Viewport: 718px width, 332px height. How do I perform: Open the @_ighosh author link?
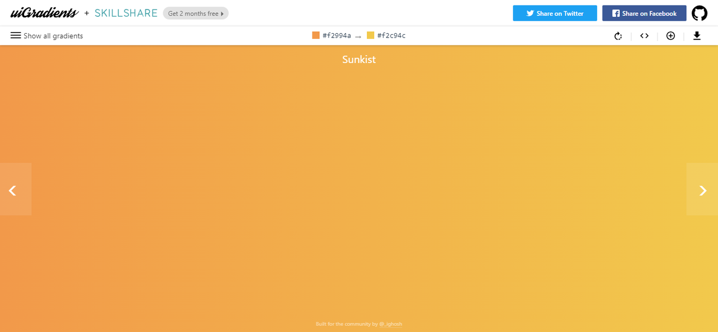(390, 324)
